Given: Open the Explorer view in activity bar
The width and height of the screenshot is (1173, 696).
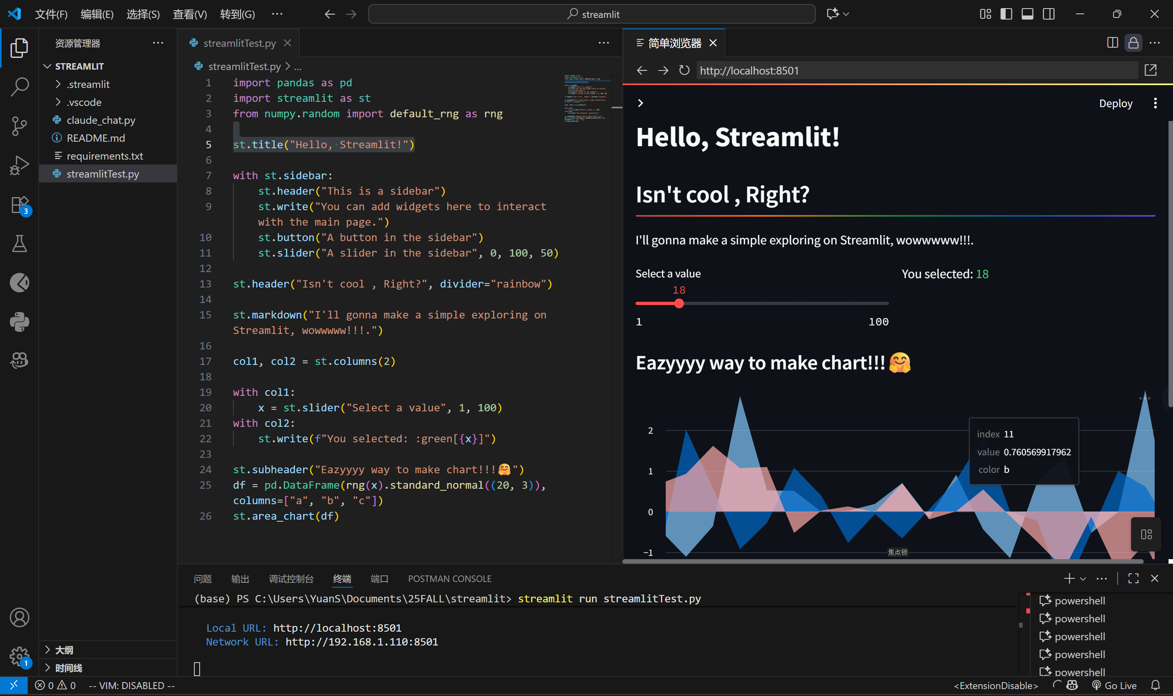Looking at the screenshot, I should [19, 48].
